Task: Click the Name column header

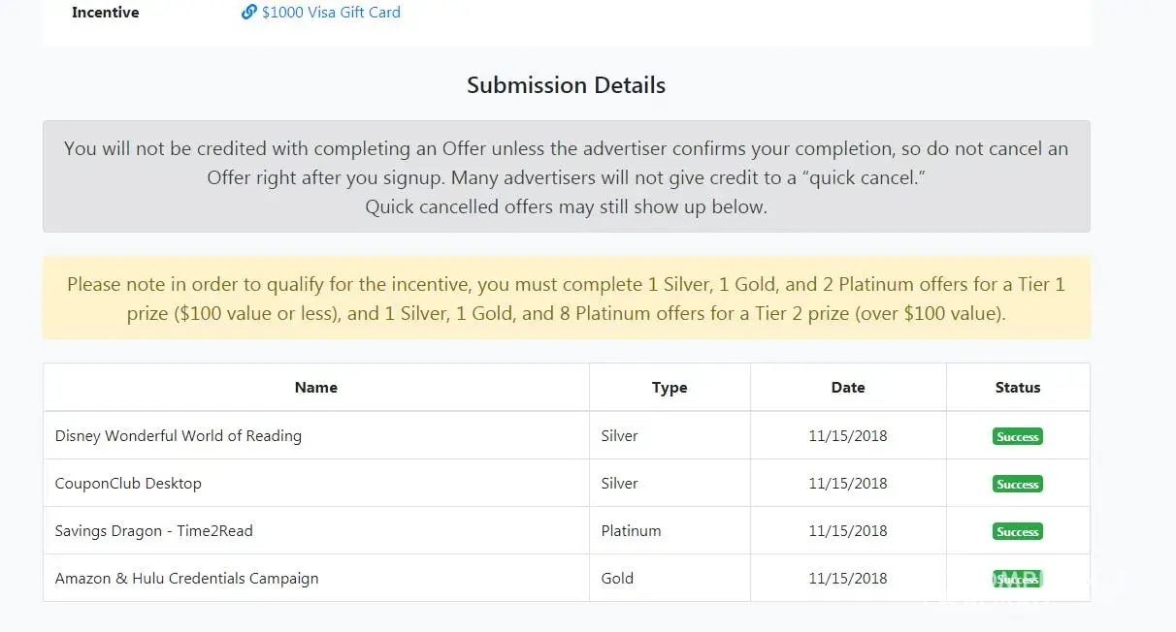Action: (x=316, y=388)
